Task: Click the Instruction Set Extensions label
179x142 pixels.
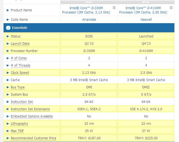Action: [30, 109]
